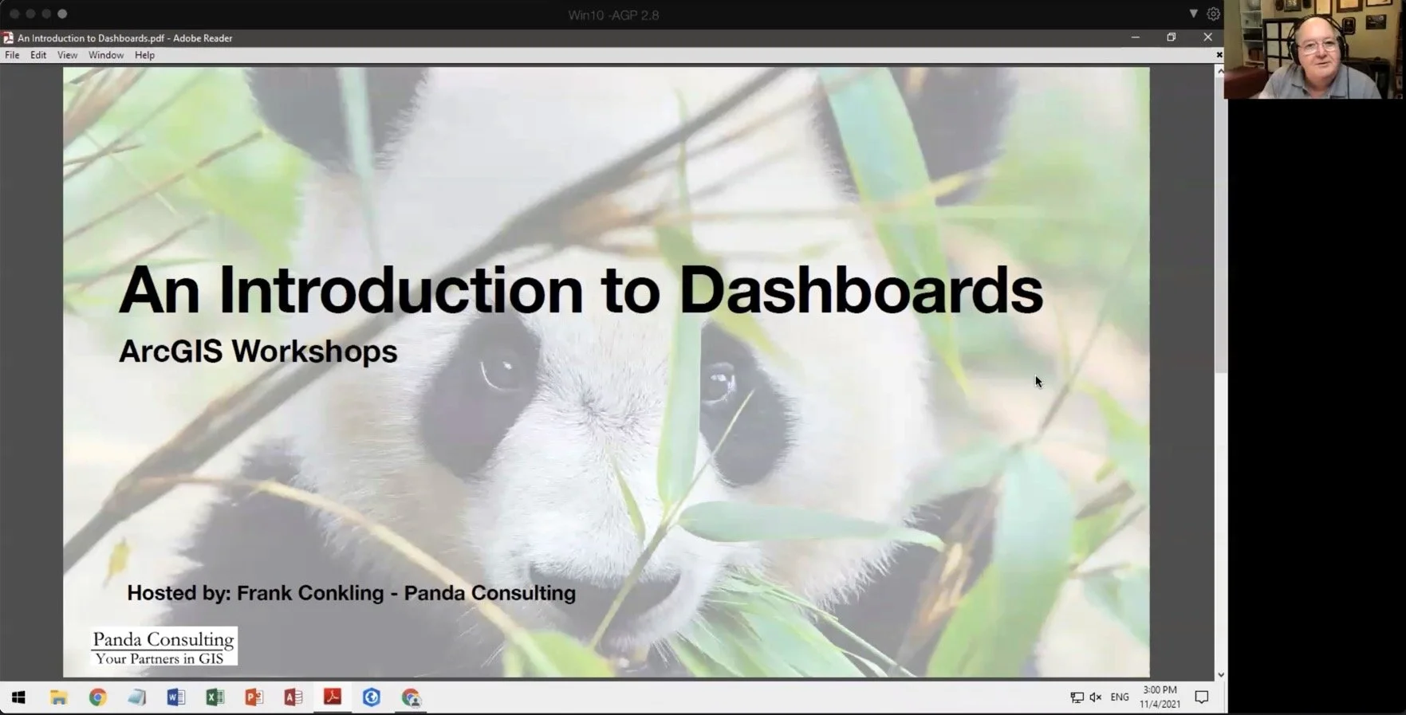Open the File menu
The width and height of the screenshot is (1406, 715).
[12, 55]
